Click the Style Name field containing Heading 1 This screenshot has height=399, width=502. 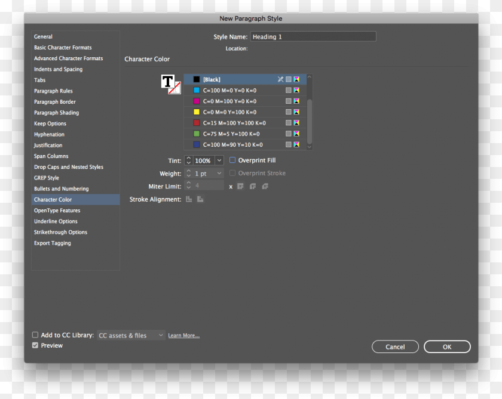(313, 36)
